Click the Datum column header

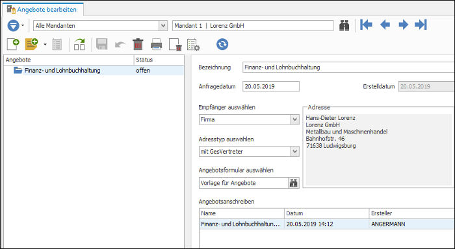[x=327, y=213]
